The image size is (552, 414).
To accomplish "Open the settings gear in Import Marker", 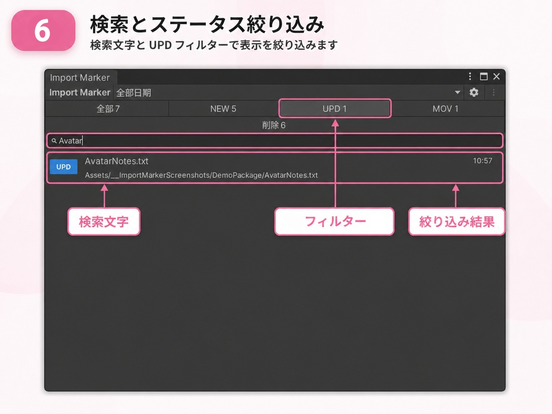I will (474, 92).
